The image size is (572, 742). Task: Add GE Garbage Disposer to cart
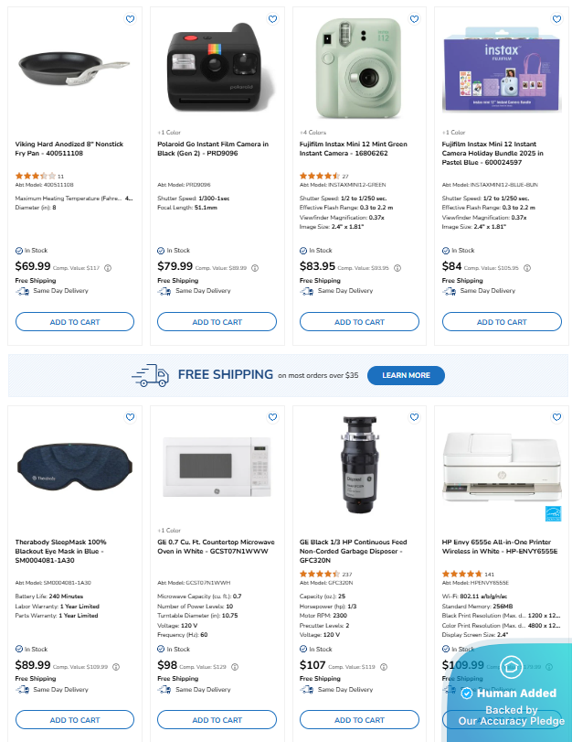[x=359, y=720]
